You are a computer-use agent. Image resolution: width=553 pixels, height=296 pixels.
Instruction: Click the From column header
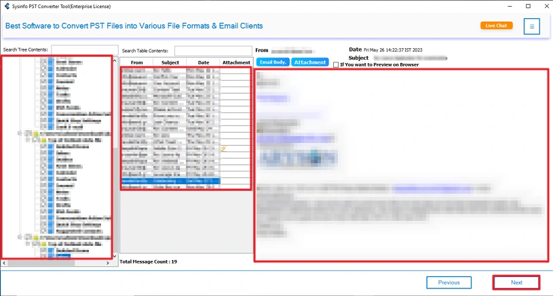[137, 62]
